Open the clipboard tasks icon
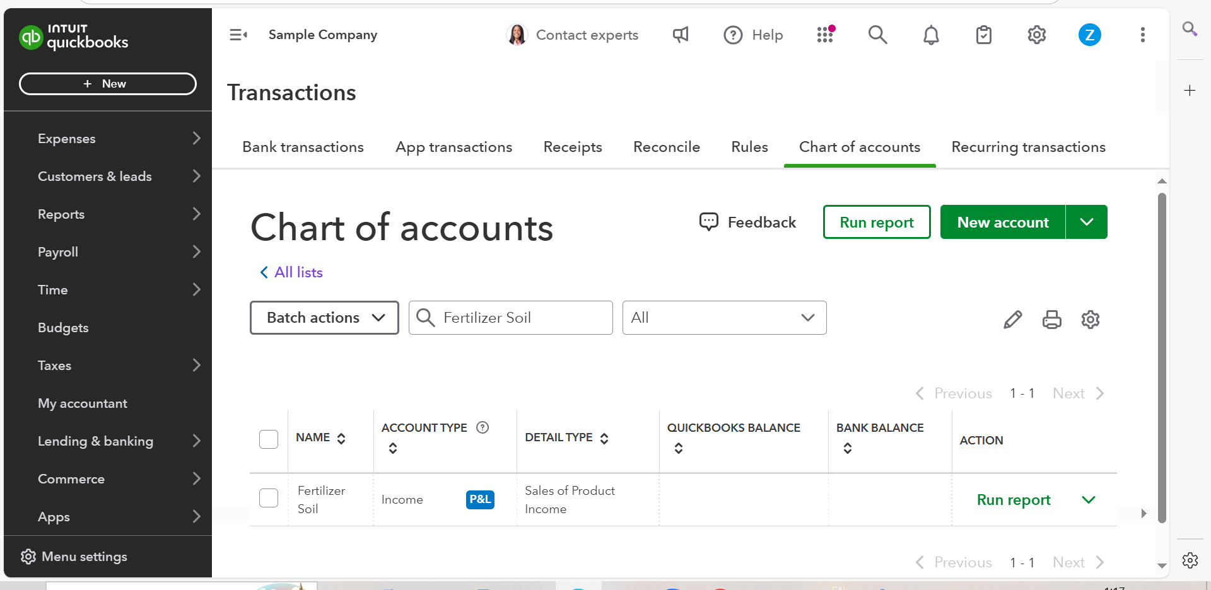 pos(983,35)
